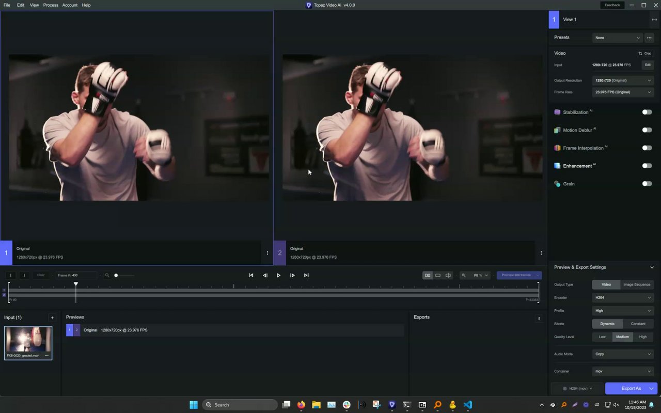Enable the Stabilization toggle
The width and height of the screenshot is (661, 413).
tap(647, 112)
